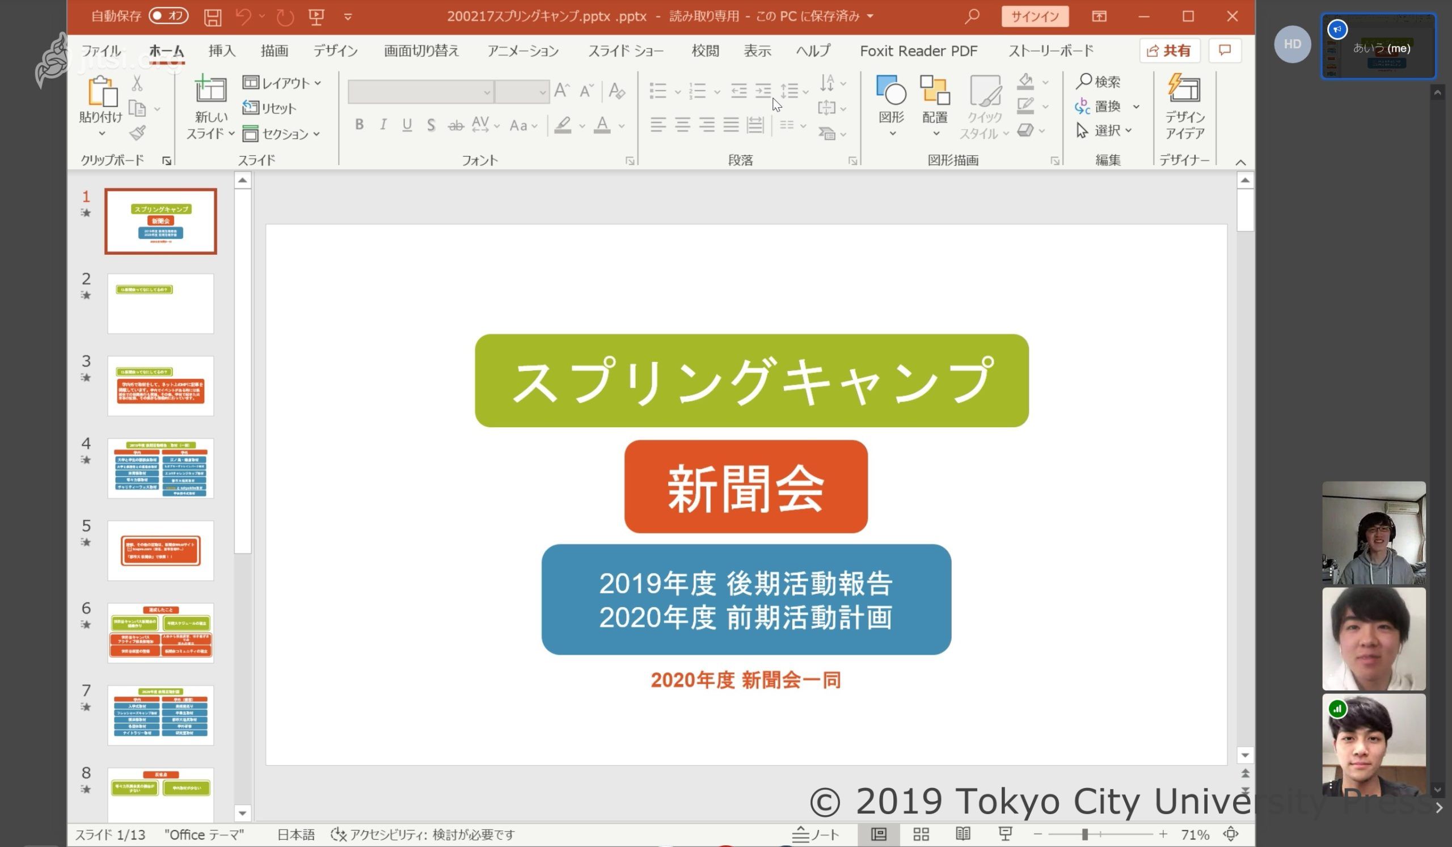Click the Undo arrow icon
The width and height of the screenshot is (1452, 847).
click(244, 17)
